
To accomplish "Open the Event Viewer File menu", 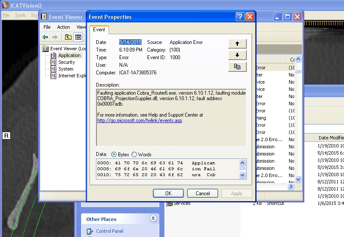I will [47, 27].
